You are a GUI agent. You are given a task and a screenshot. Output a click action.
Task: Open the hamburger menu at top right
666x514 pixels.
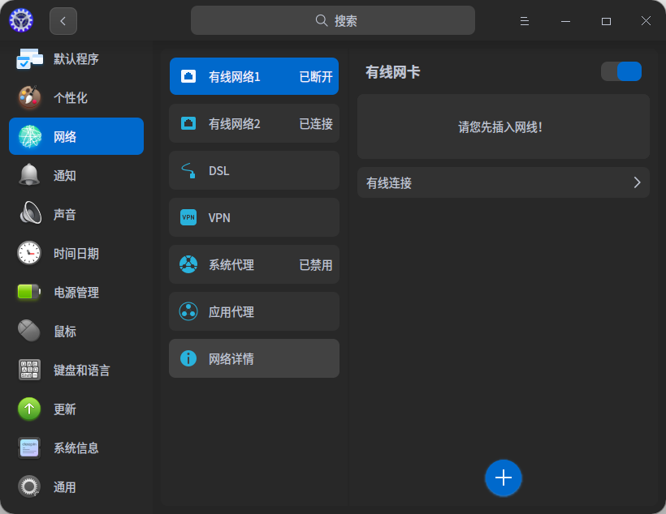point(524,20)
